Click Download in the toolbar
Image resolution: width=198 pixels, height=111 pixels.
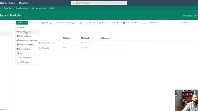pos(92,23)
